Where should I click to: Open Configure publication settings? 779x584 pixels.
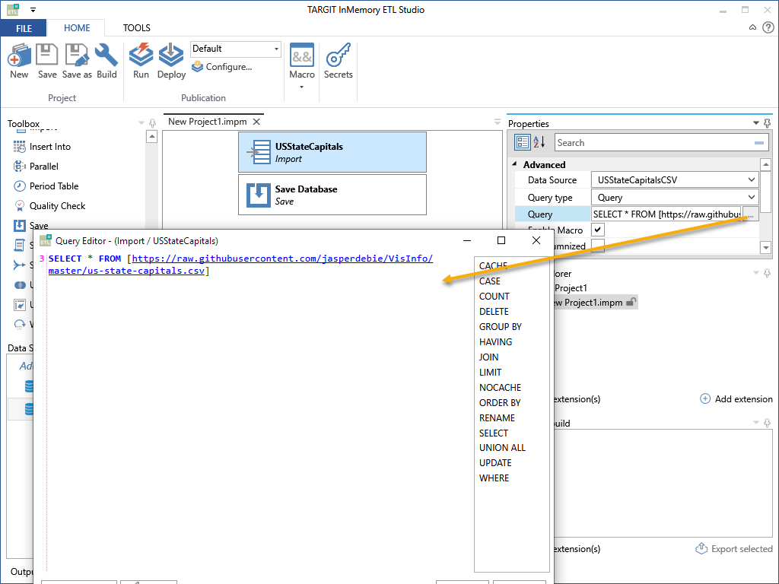[222, 67]
